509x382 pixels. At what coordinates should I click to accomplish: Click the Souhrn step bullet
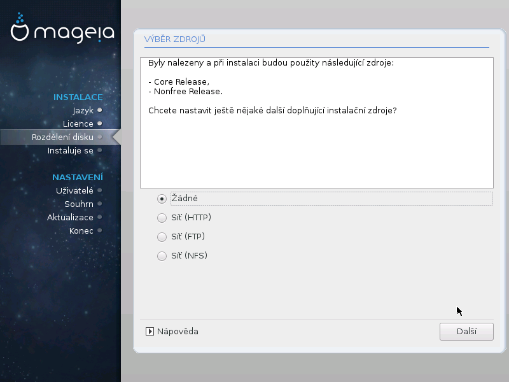tap(100, 204)
